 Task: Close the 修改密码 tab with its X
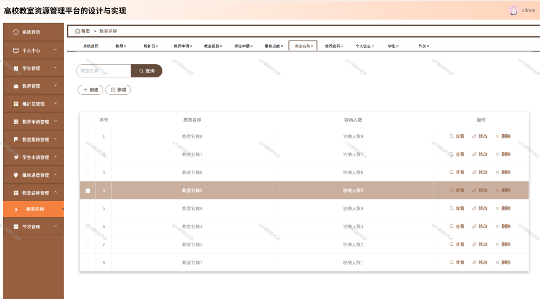tap(342, 46)
